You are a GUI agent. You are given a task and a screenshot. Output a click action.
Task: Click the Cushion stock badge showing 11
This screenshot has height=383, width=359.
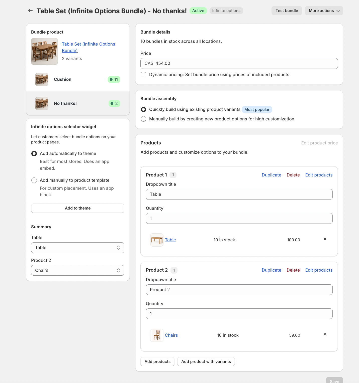114,79
